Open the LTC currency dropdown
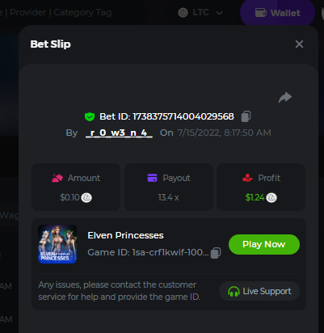The image size is (324, 333). pyautogui.click(x=200, y=12)
